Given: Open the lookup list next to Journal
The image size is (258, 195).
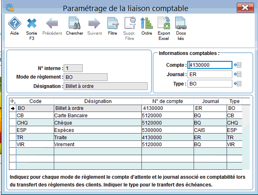Looking at the screenshot, I should click(x=238, y=74).
